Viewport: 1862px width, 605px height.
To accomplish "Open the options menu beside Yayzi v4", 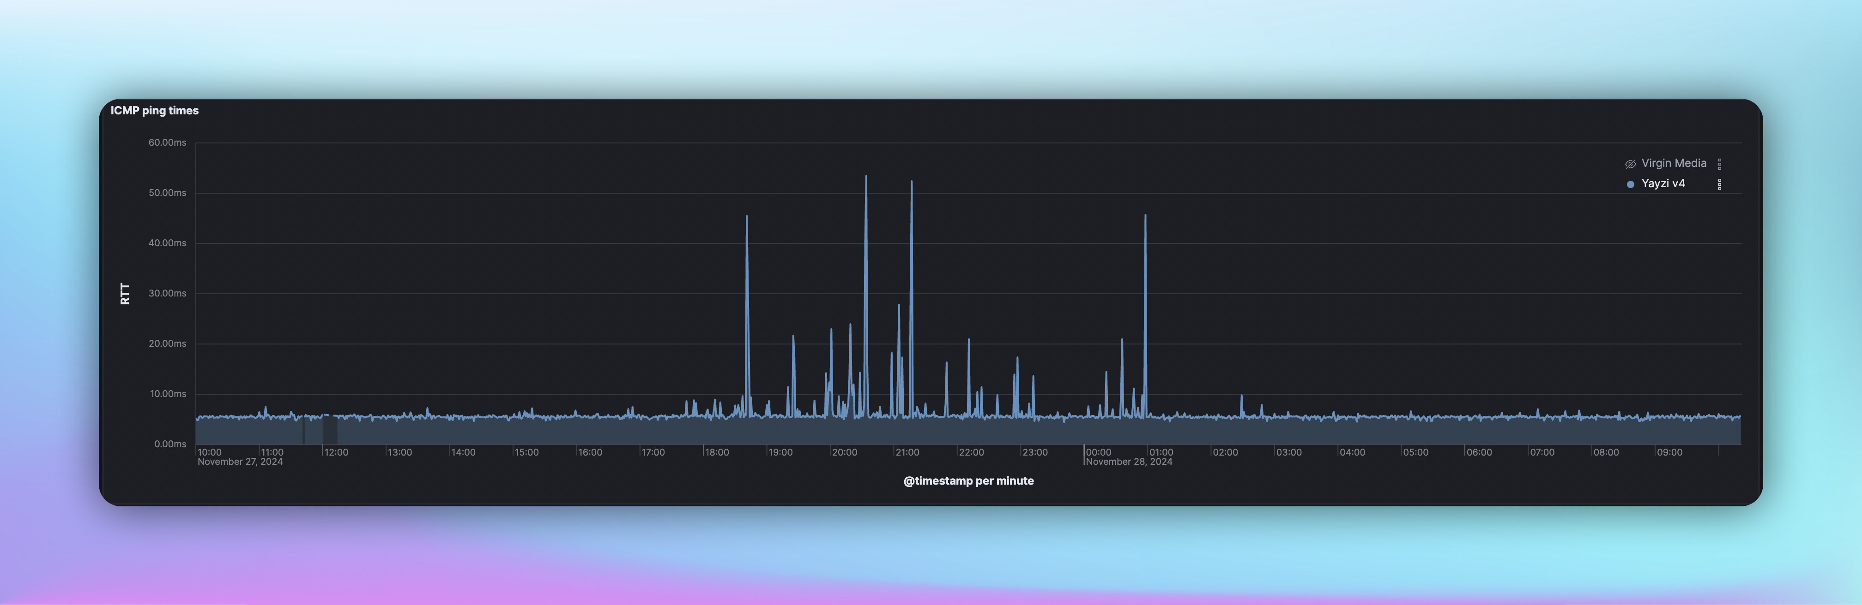I will (1720, 184).
